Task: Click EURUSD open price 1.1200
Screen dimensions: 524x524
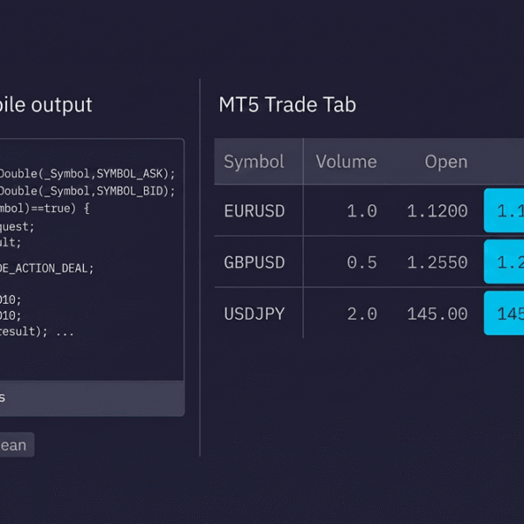Action: (x=438, y=210)
